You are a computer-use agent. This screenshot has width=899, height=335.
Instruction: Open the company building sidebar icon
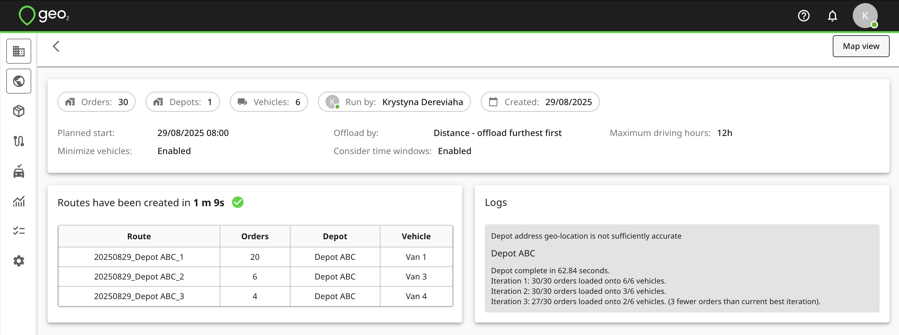(19, 51)
